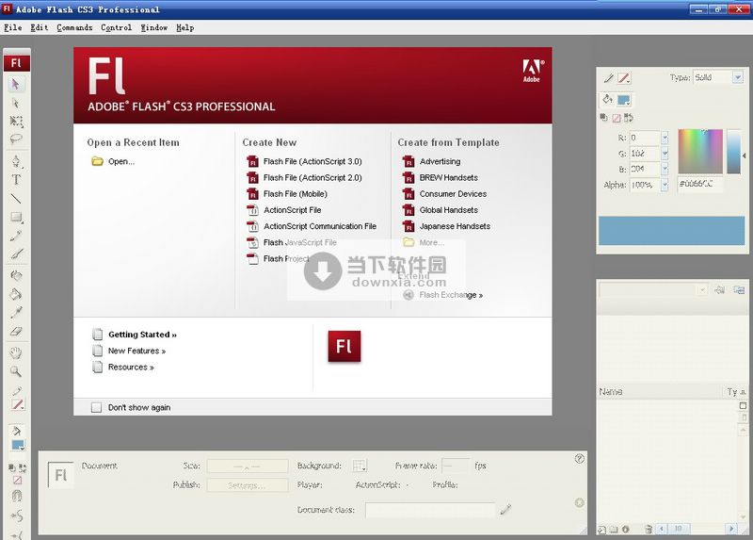Image resolution: width=753 pixels, height=540 pixels.
Task: Check the Don't show again box
Action: (97, 408)
